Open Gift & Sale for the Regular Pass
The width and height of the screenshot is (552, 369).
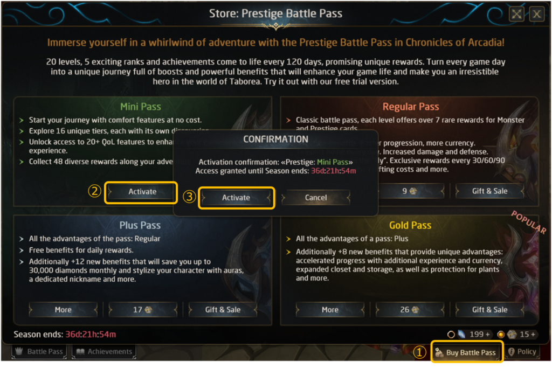(489, 191)
